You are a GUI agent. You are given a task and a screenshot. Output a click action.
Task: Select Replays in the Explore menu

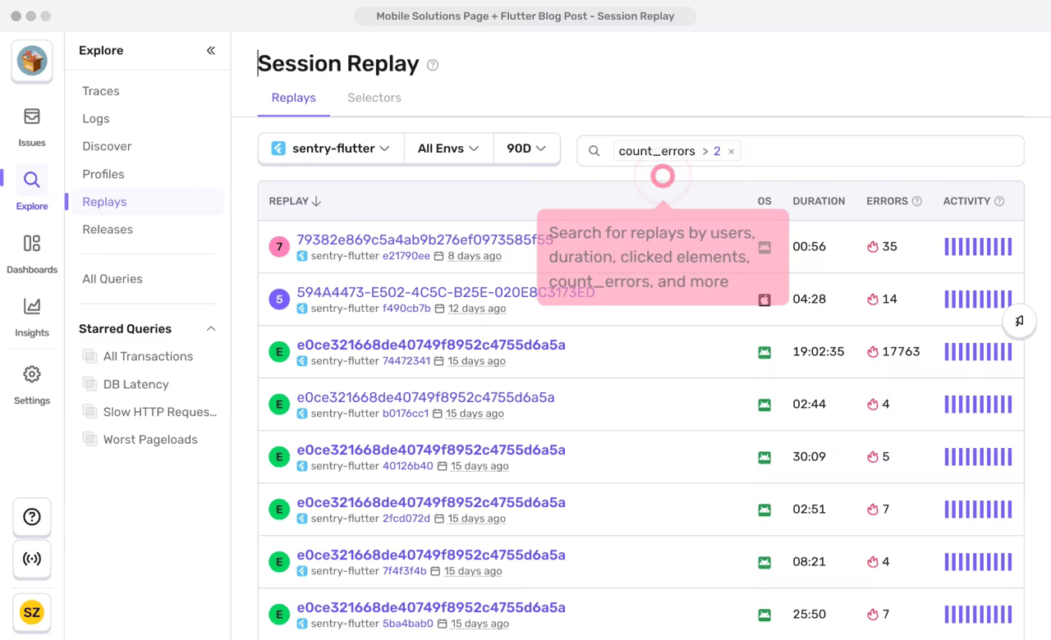pos(104,201)
